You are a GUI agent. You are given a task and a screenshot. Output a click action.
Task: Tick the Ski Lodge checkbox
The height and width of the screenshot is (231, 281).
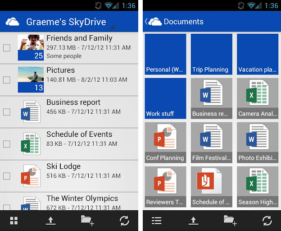(7, 176)
